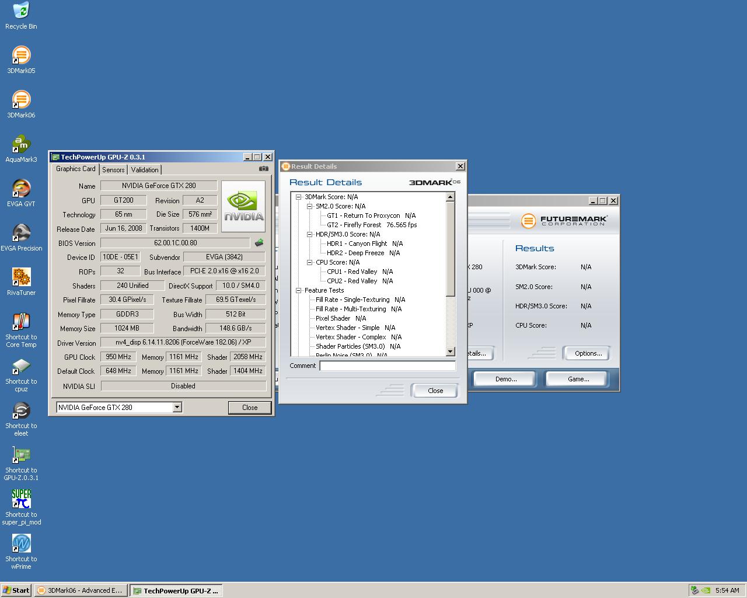
Task: Select the Shader Particles (SM3.0) row
Action: tap(358, 346)
